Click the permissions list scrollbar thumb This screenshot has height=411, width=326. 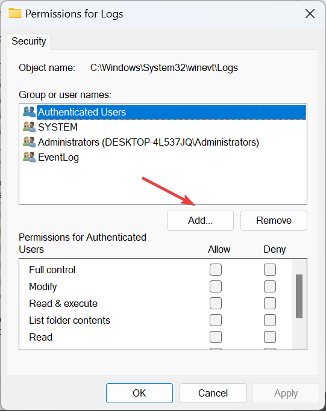(x=299, y=296)
